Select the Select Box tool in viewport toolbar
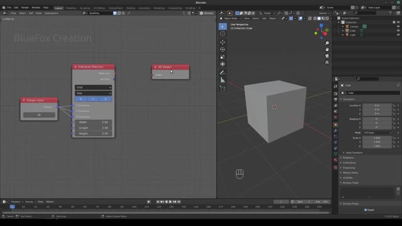402x226 pixels. [222, 26]
